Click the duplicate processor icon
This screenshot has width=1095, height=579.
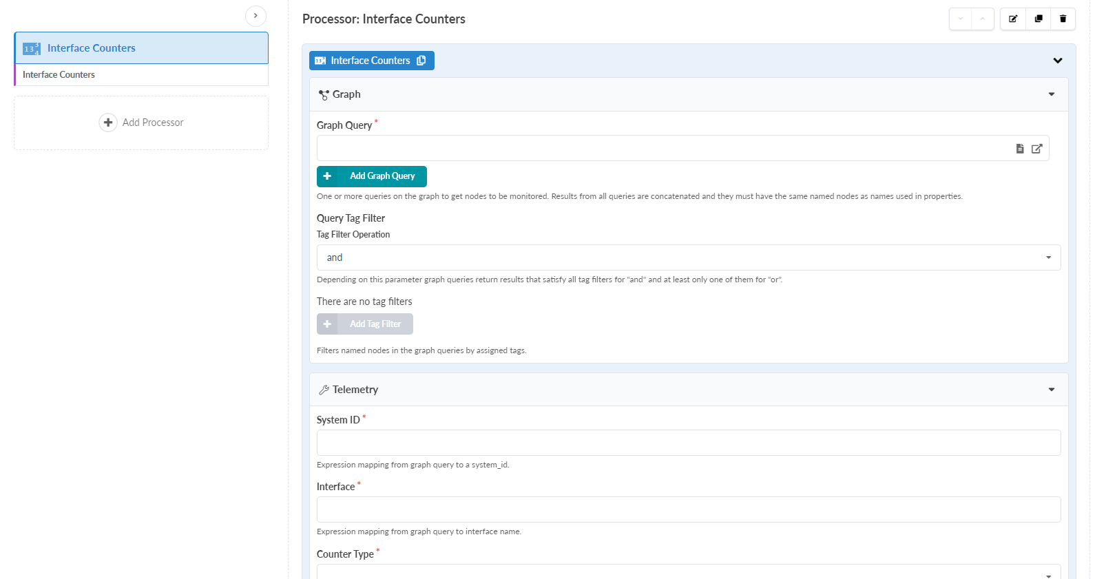pyautogui.click(x=1039, y=19)
